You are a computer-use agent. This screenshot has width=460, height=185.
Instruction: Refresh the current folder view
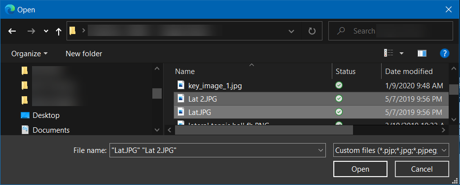coord(312,31)
